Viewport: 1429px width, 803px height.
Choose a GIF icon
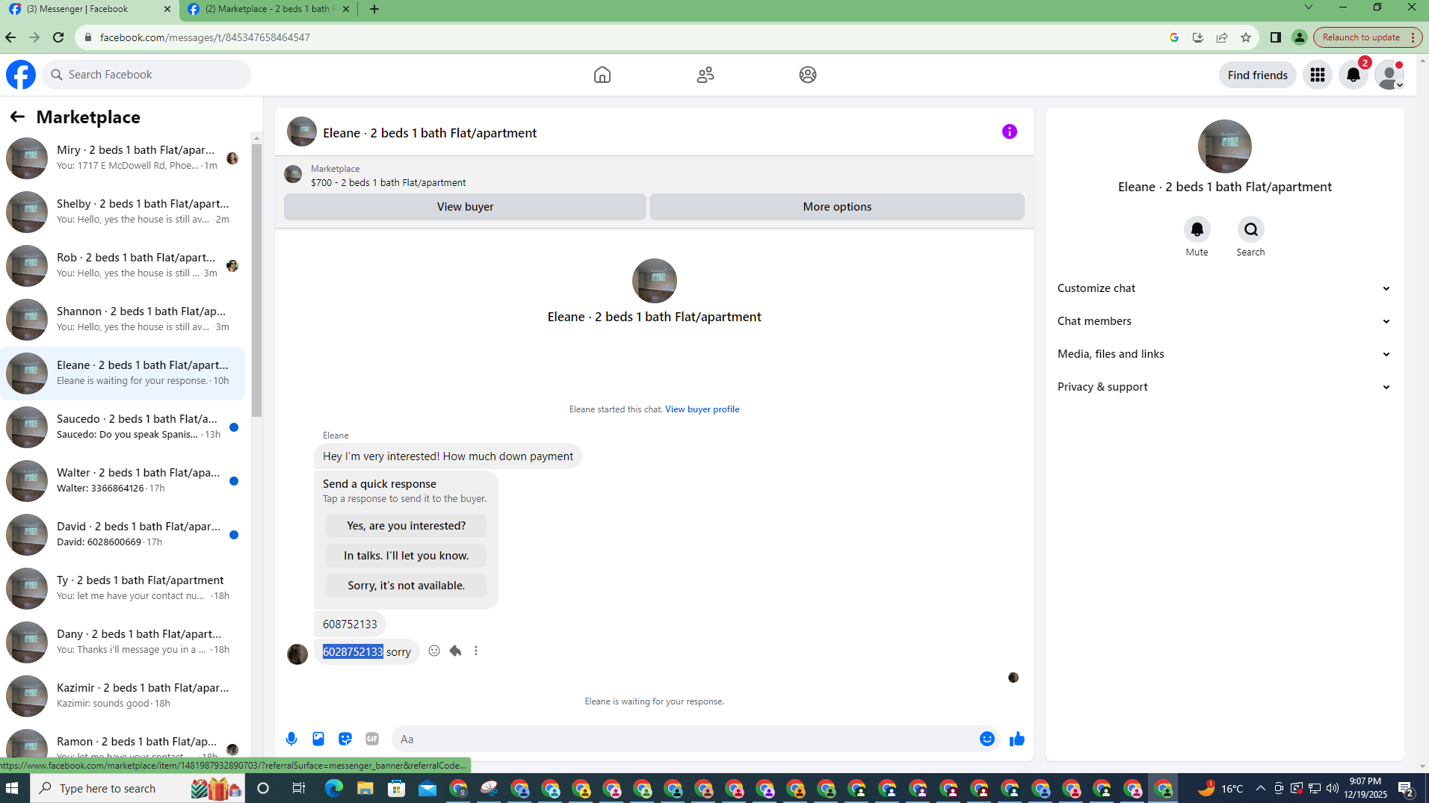(372, 739)
